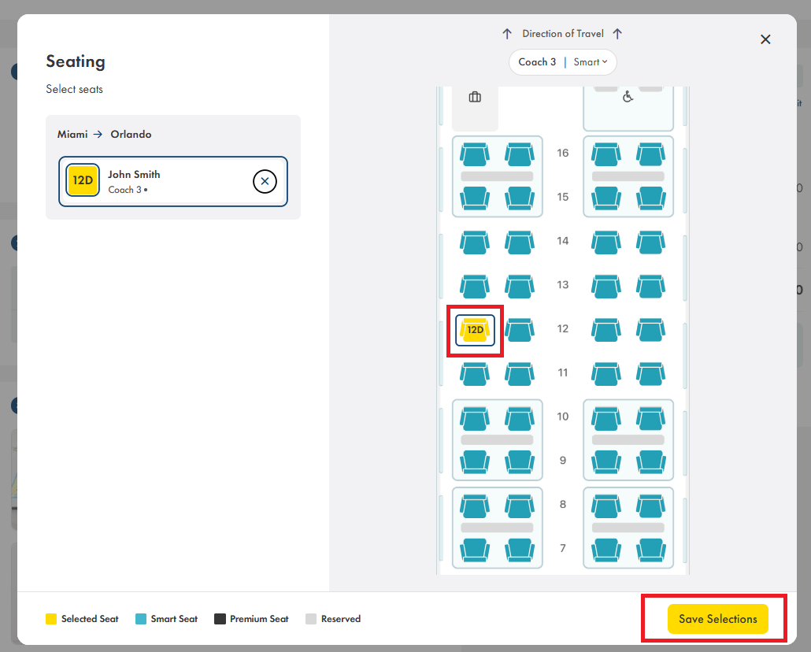Image resolution: width=811 pixels, height=652 pixels.
Task: Remove John Smith's seat with the X icon
Action: pyautogui.click(x=265, y=181)
